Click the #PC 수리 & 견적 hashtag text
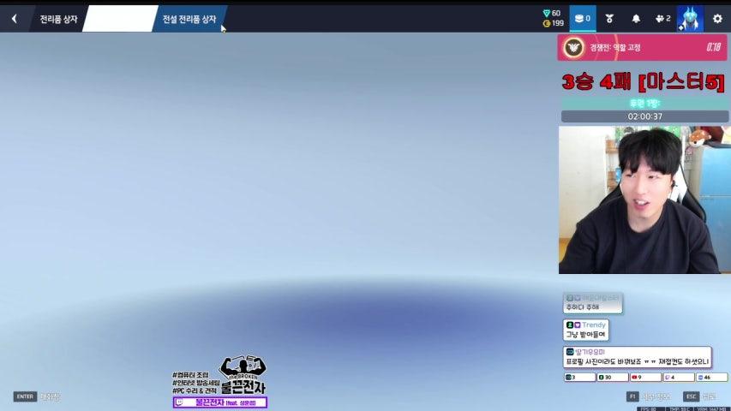This screenshot has height=411, width=731. click(x=195, y=390)
